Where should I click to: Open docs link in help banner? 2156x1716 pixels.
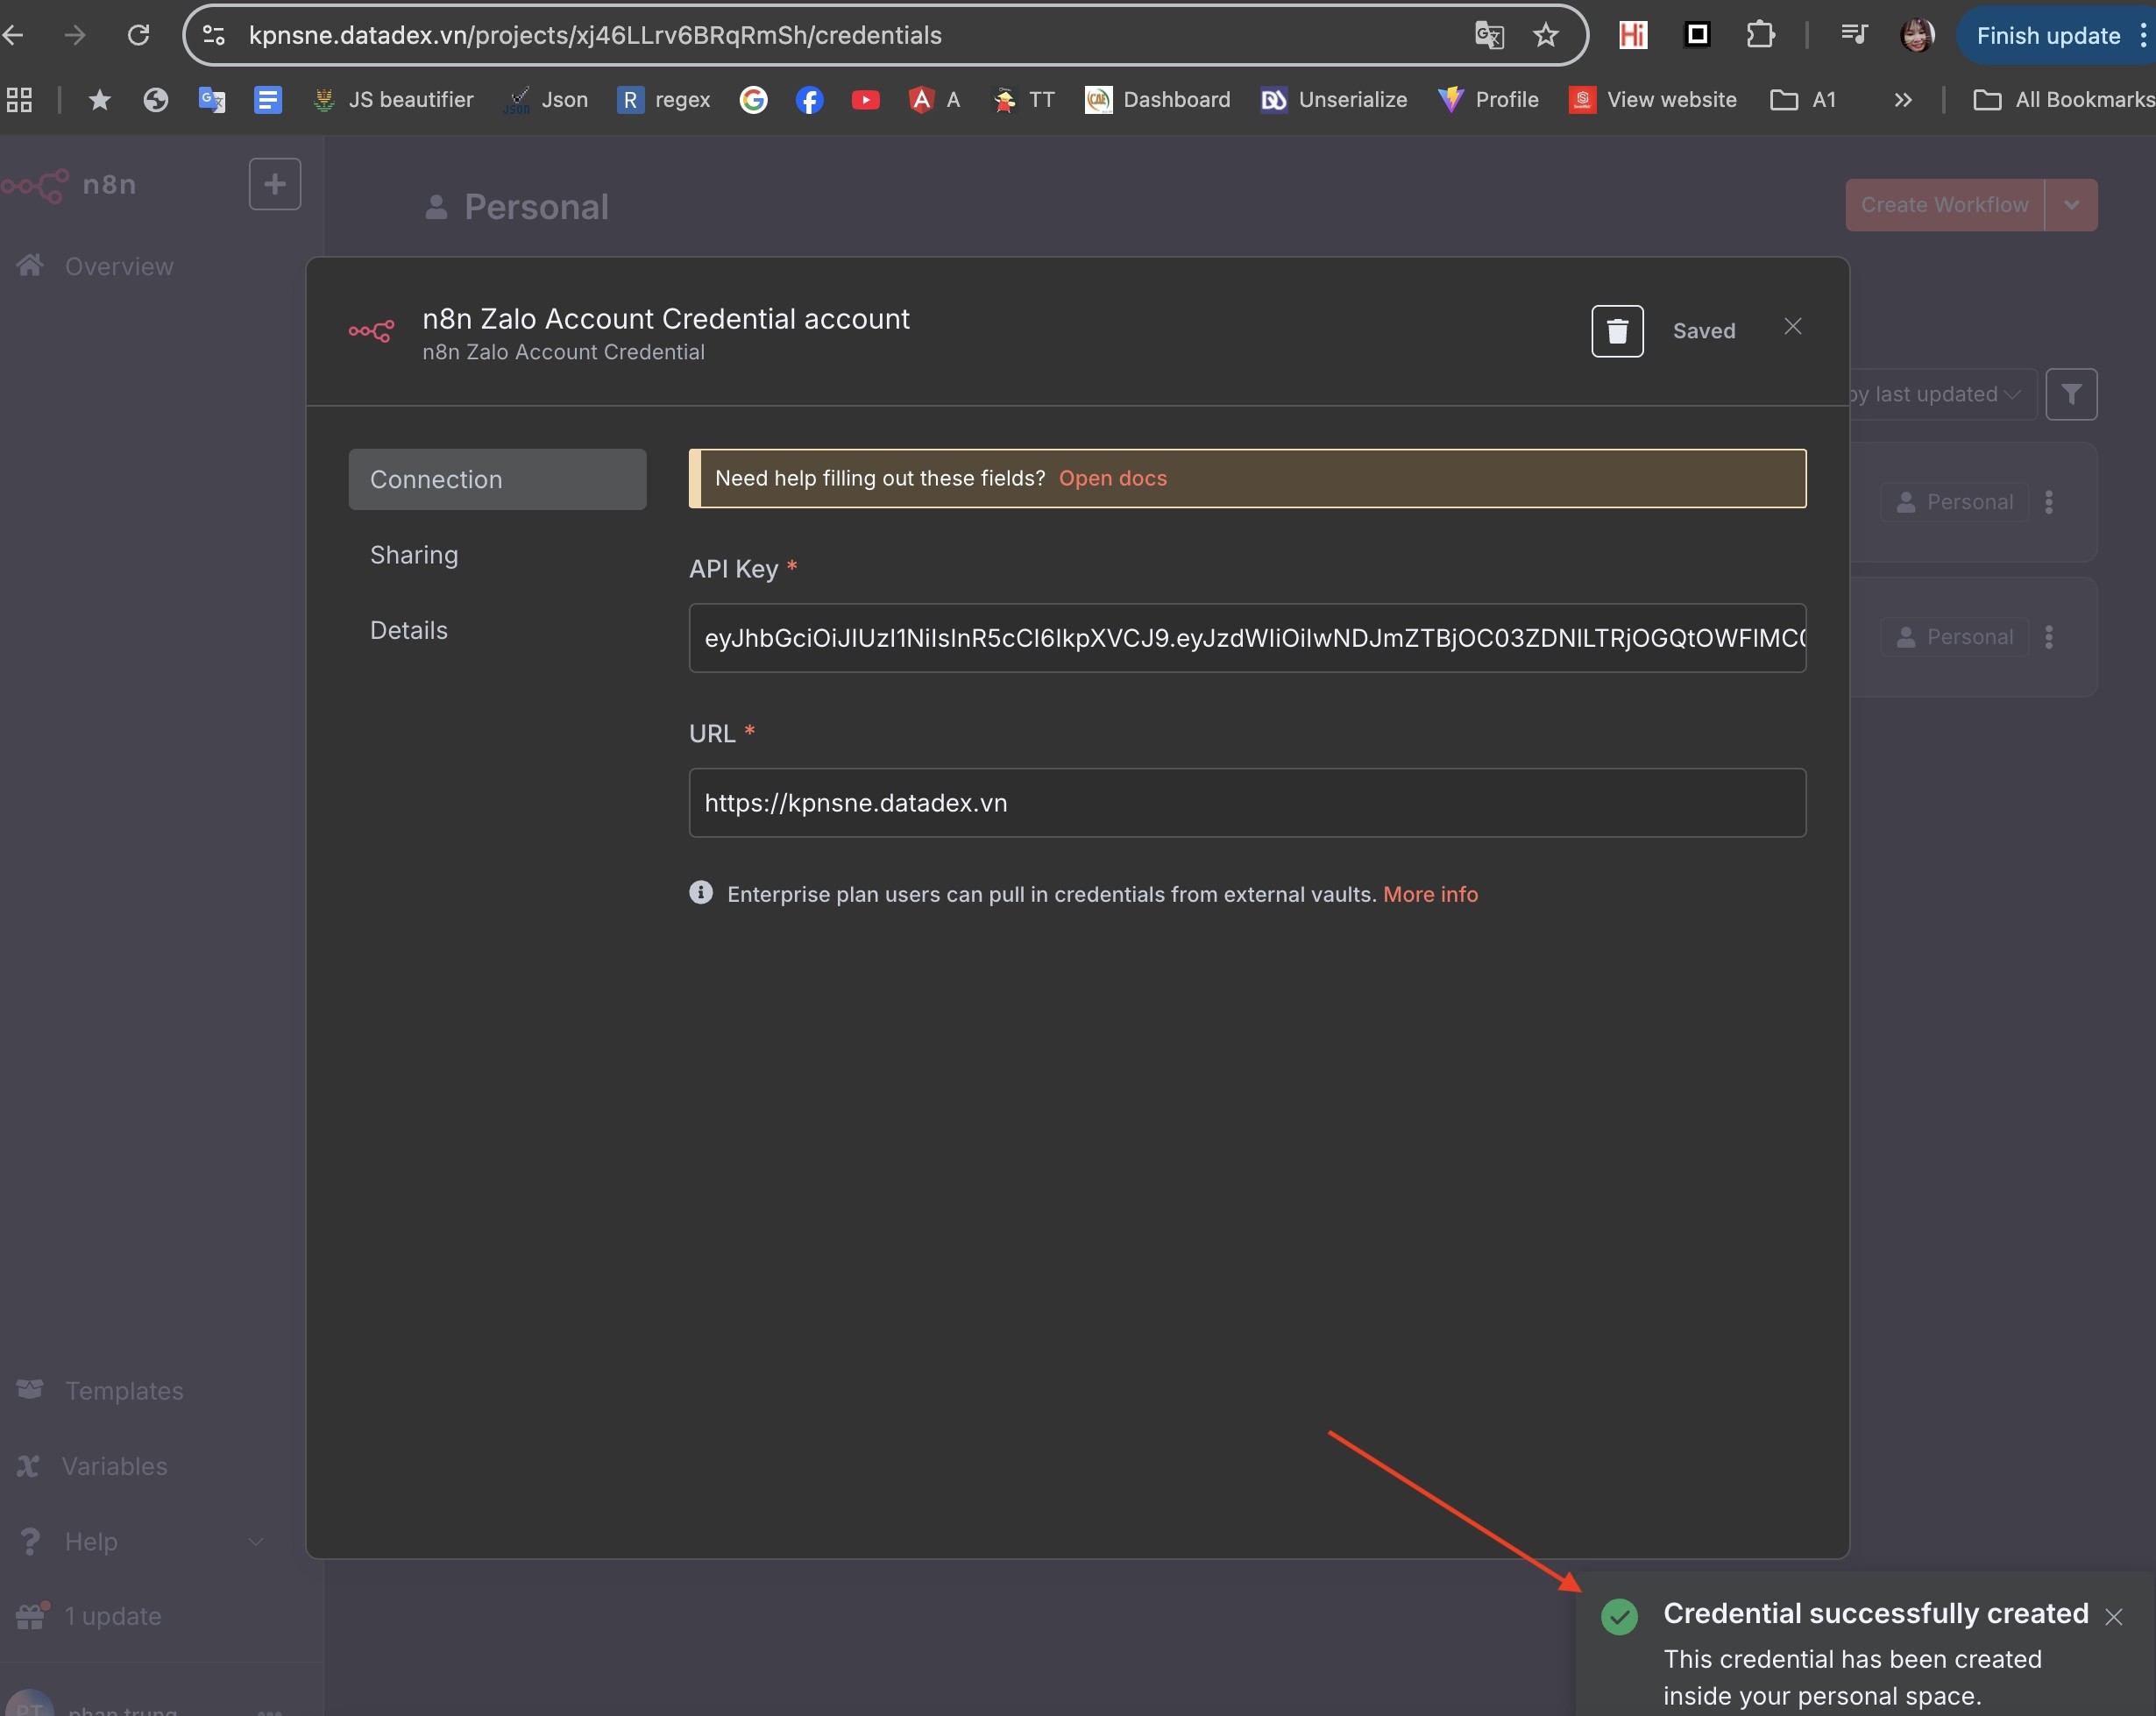point(1112,478)
